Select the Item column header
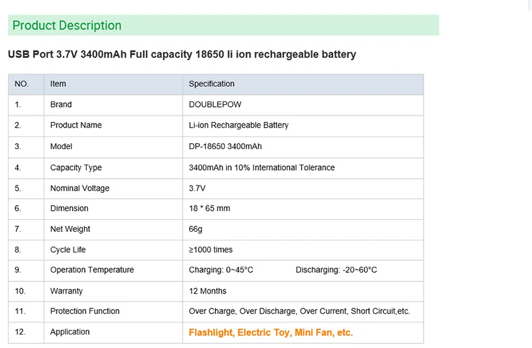 (x=58, y=83)
